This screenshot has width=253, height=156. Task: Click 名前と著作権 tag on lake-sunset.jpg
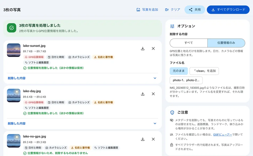(103, 57)
